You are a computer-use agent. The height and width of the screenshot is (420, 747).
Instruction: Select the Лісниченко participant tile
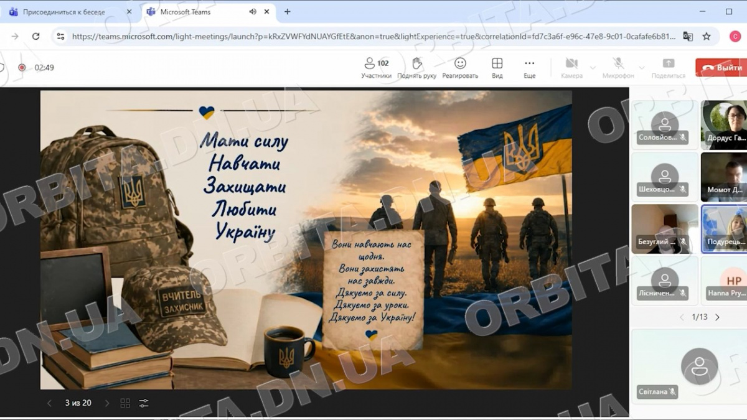coord(664,280)
